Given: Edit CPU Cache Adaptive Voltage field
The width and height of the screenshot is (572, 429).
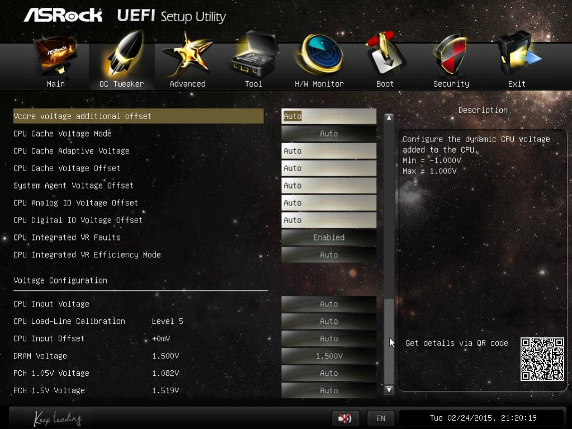Looking at the screenshot, I should coord(329,151).
